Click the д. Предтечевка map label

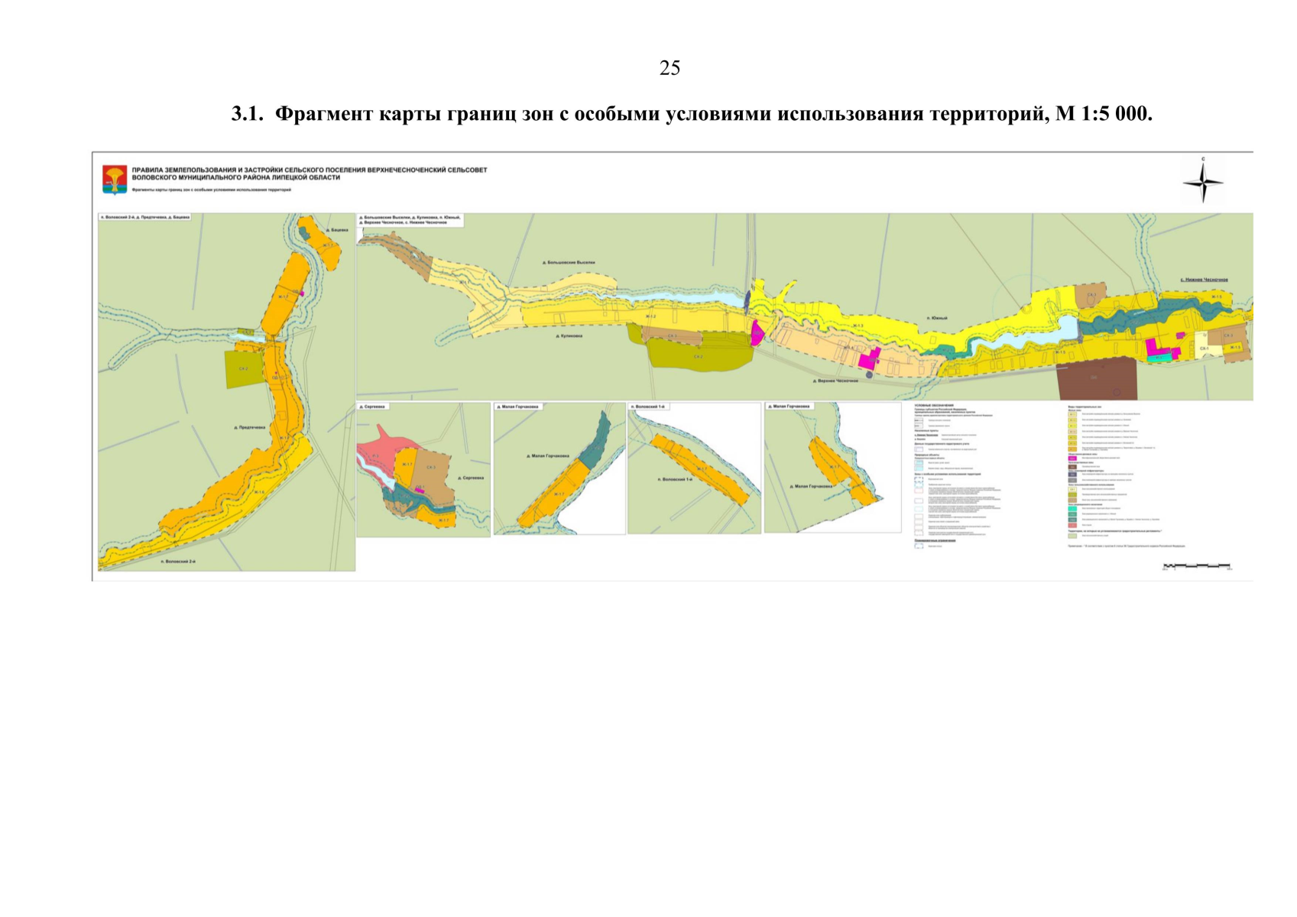(250, 427)
